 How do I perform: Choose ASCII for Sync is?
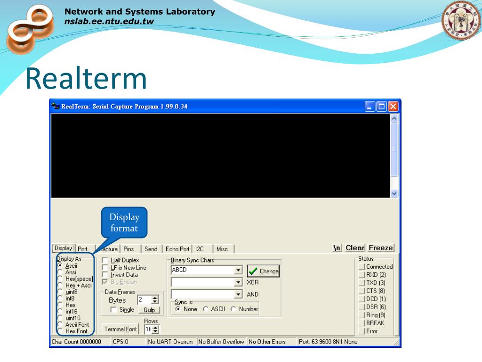(206, 309)
